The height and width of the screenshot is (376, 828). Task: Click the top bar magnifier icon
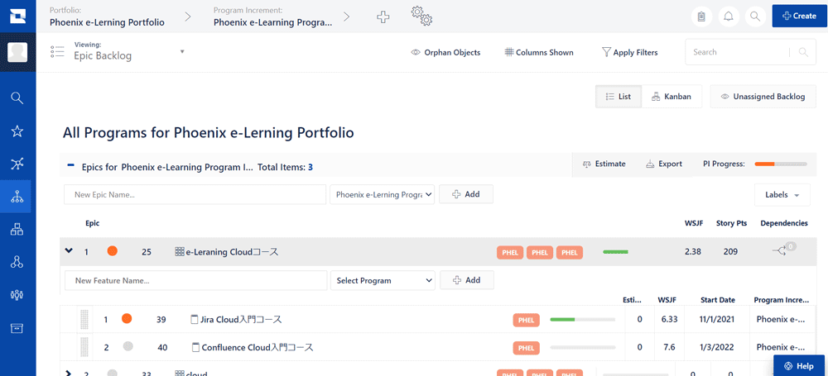pyautogui.click(x=755, y=17)
